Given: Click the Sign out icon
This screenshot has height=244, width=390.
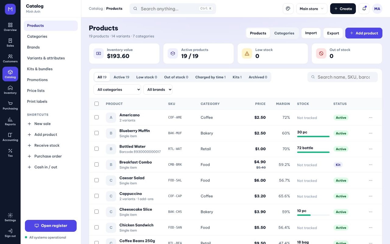Looking at the screenshot, I should pos(10,233).
